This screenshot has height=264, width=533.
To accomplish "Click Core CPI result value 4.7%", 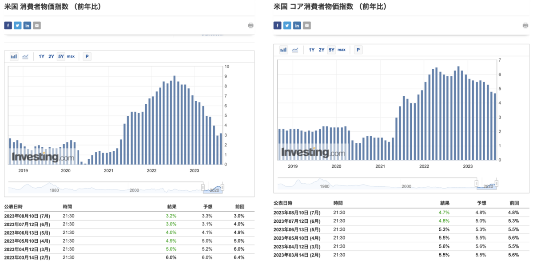I will (x=444, y=213).
